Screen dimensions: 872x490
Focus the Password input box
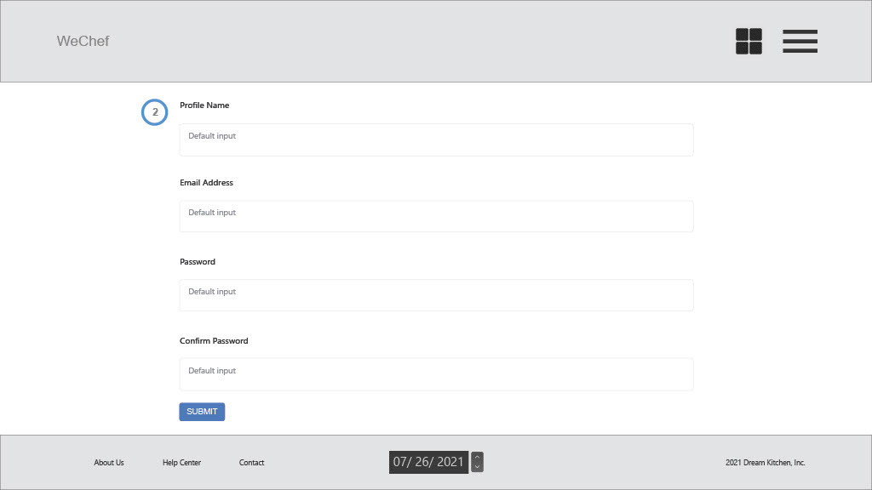(436, 295)
